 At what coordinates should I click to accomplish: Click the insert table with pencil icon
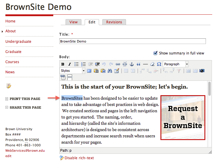(117, 71)
